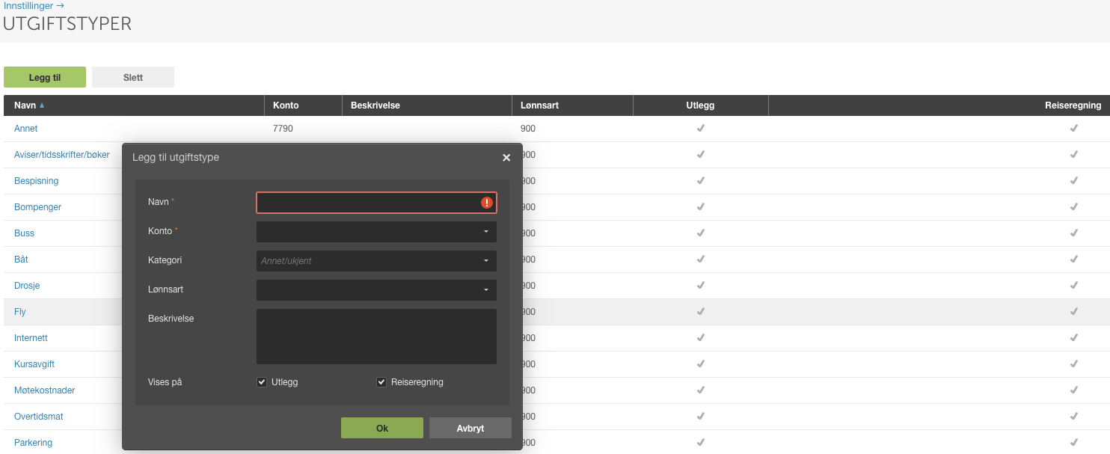
Task: Focus the Beskrivelse text area
Action: pyautogui.click(x=376, y=337)
